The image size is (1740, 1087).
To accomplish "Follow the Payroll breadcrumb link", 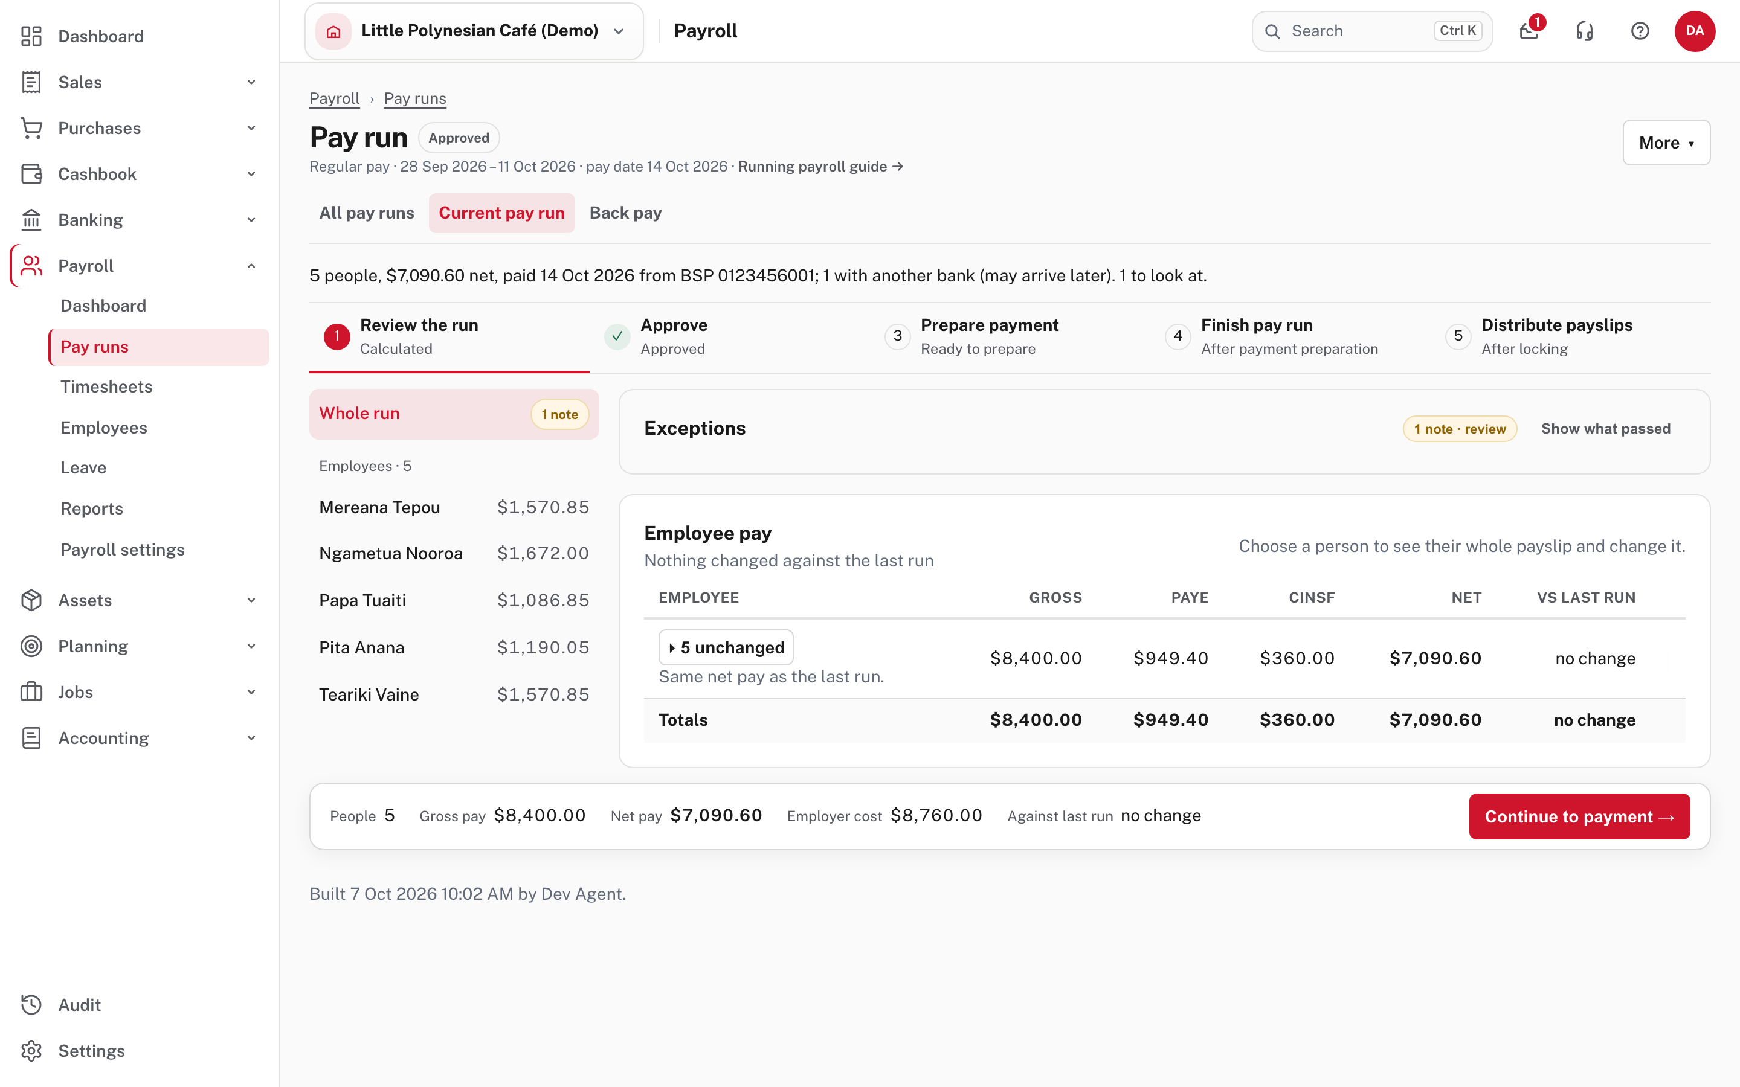I will [x=334, y=98].
